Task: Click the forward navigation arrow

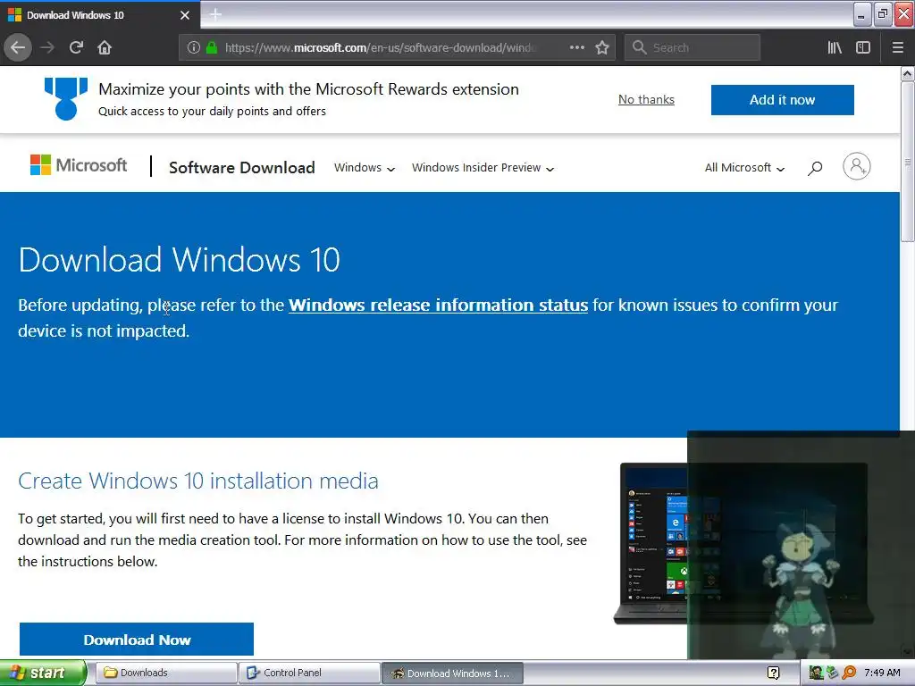Action: tap(47, 47)
